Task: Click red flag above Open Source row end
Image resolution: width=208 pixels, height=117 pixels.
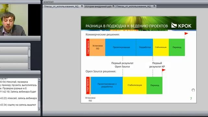Action: tap(164, 70)
